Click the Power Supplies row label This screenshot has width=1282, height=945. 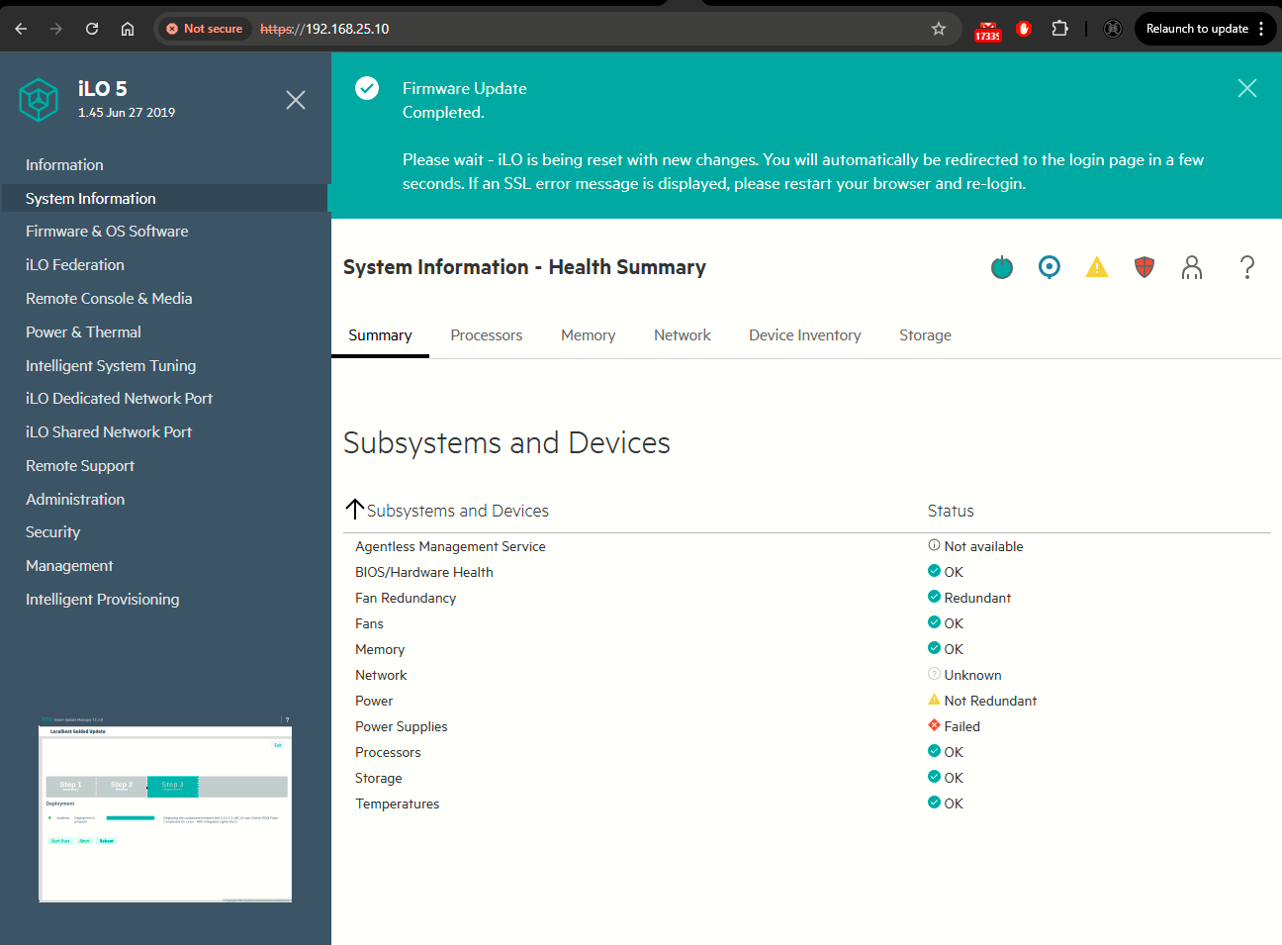point(402,726)
